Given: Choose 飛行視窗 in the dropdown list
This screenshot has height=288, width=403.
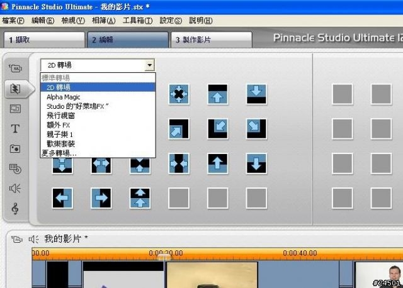Looking at the screenshot, I should click(98, 116).
